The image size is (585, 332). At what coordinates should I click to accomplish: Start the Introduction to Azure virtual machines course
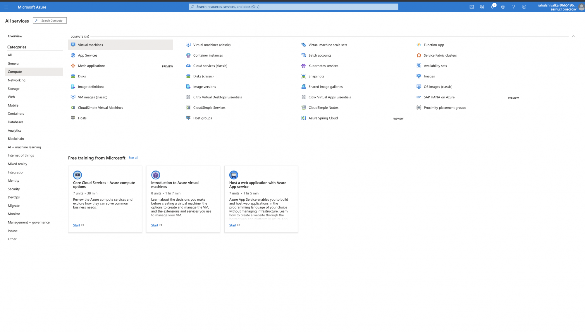(x=154, y=225)
